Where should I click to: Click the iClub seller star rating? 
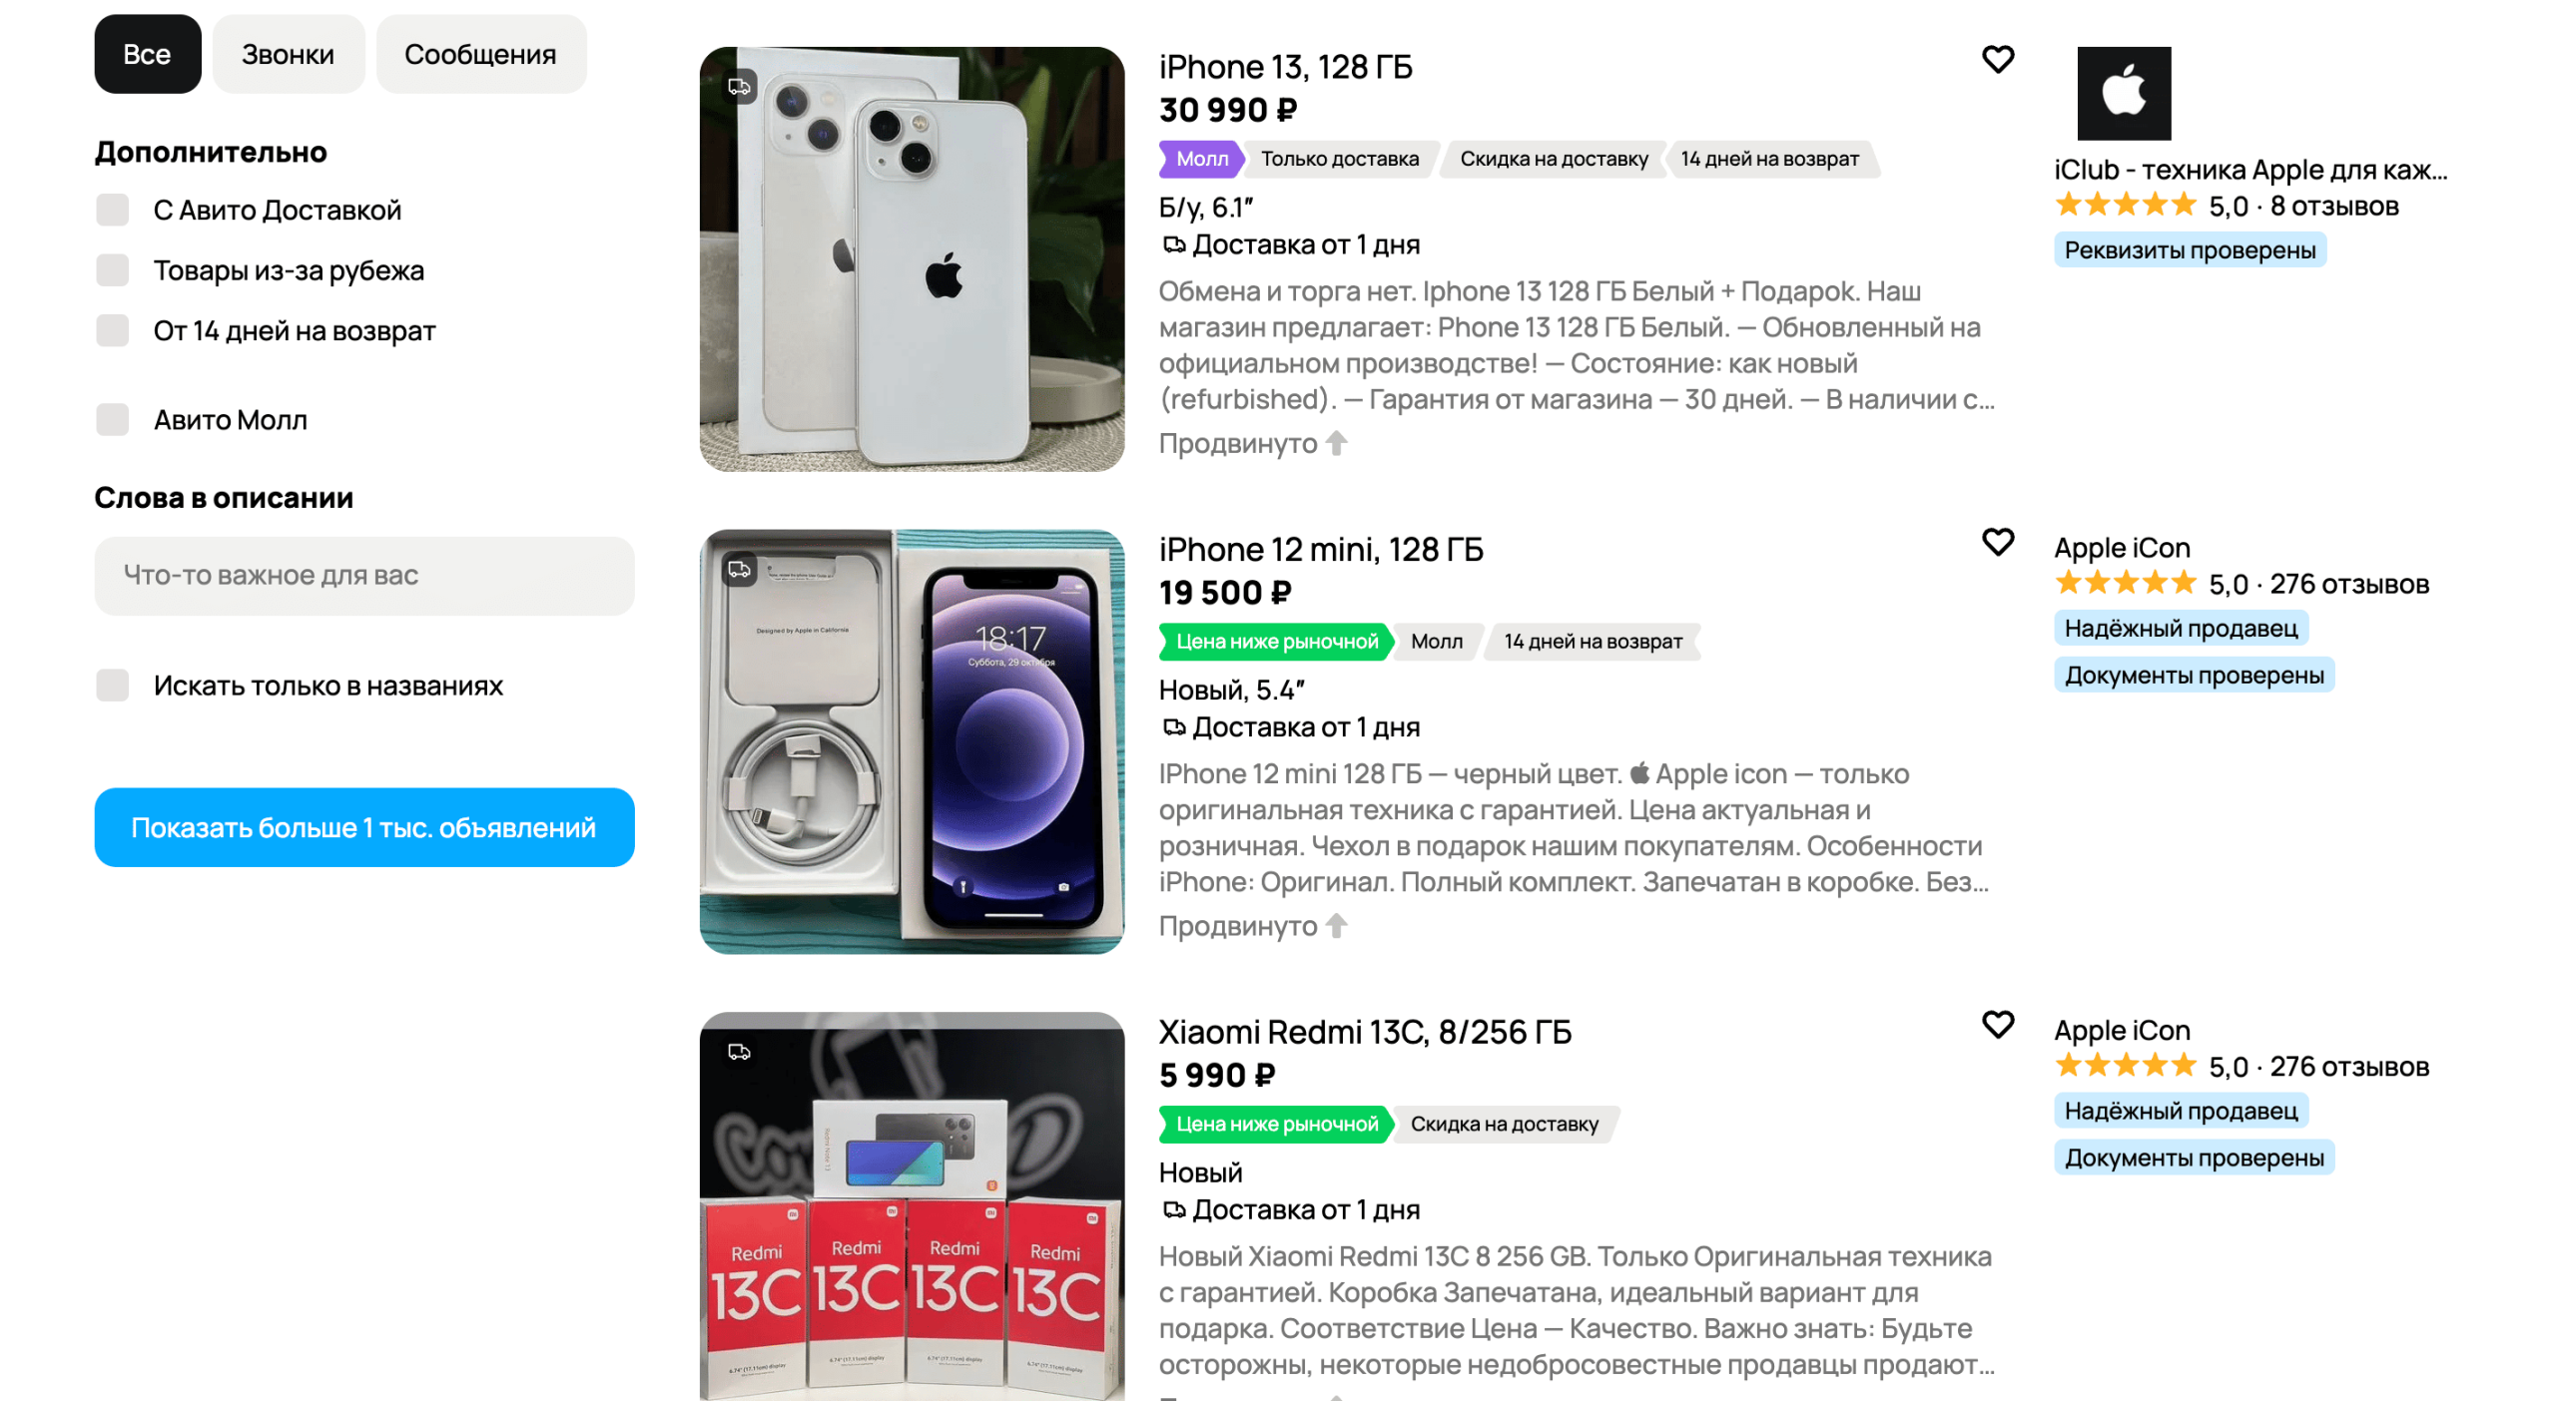(x=2125, y=206)
